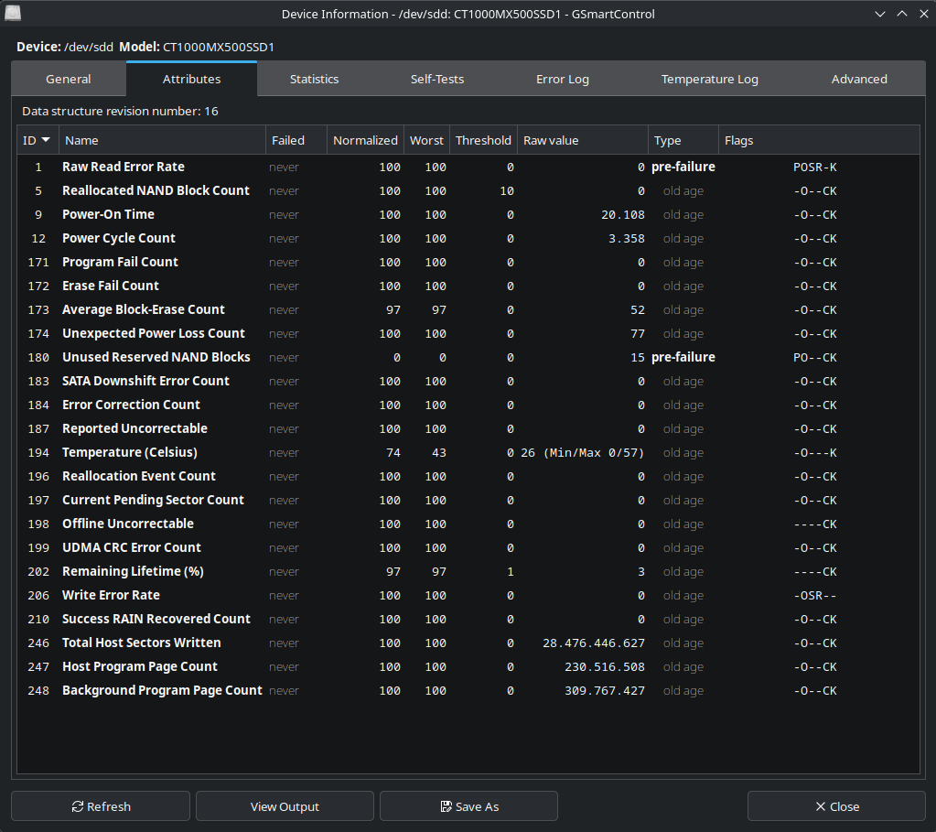936x832 pixels.
Task: Sort by the Threshold column header
Action: click(483, 140)
